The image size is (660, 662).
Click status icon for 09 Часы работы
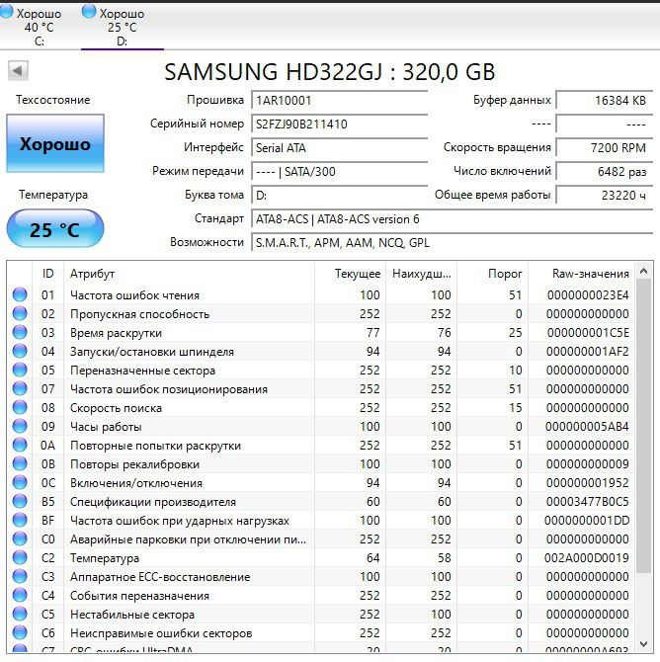click(20, 426)
